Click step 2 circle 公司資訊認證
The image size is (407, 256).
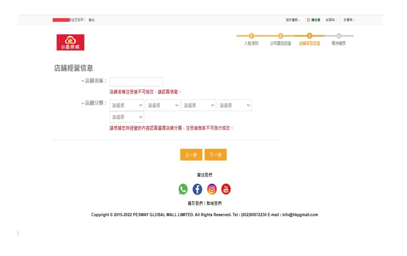[280, 35]
